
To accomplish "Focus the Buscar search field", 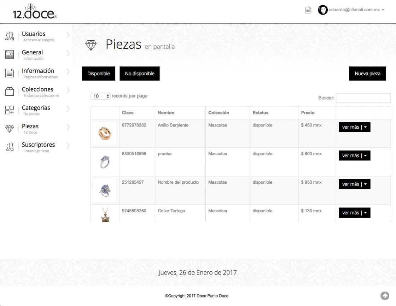I will (x=363, y=98).
